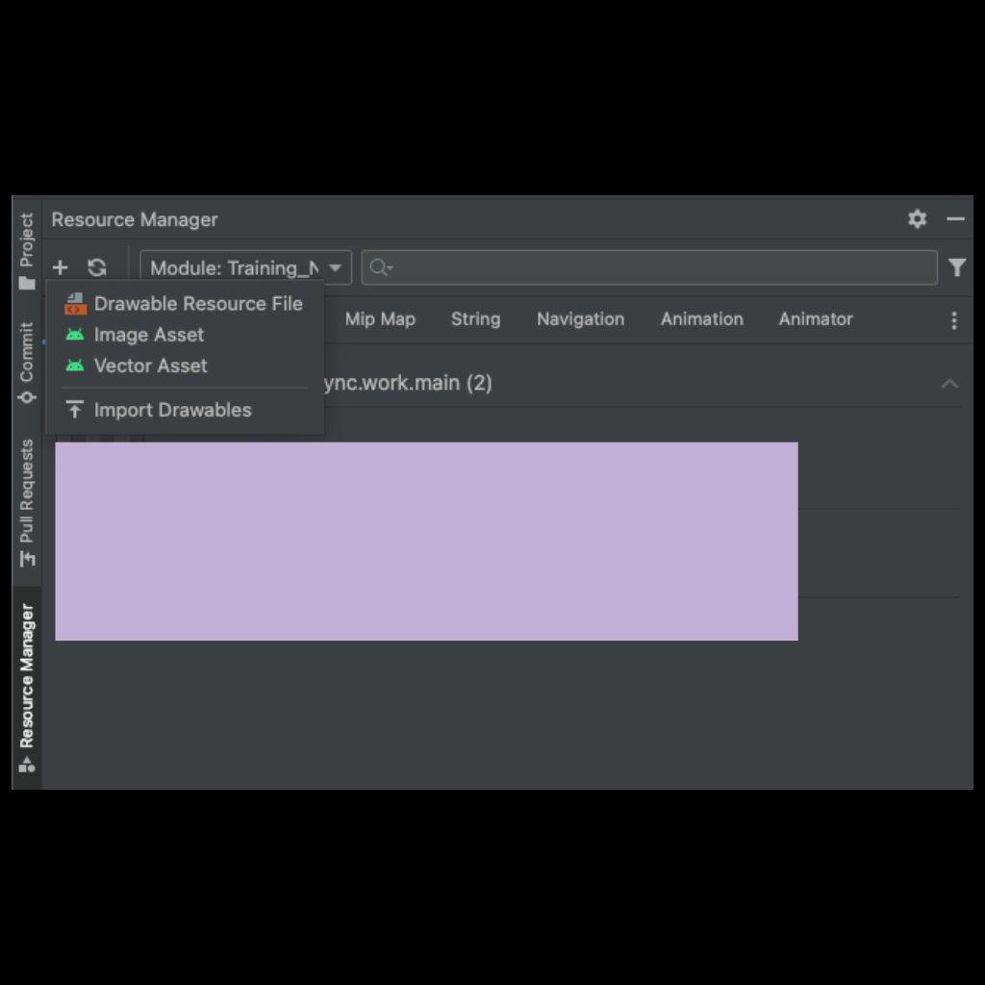Open the Module: Training dropdown
Viewport: 985px width, 985px height.
[245, 267]
